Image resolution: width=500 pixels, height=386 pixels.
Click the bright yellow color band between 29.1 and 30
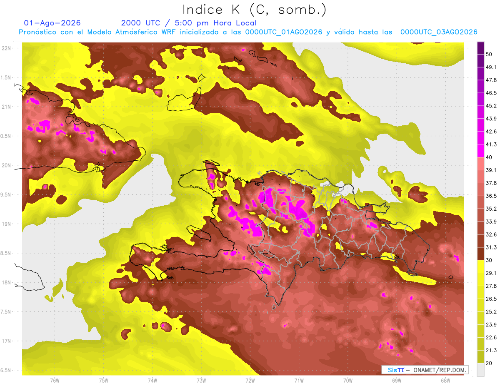click(480, 266)
